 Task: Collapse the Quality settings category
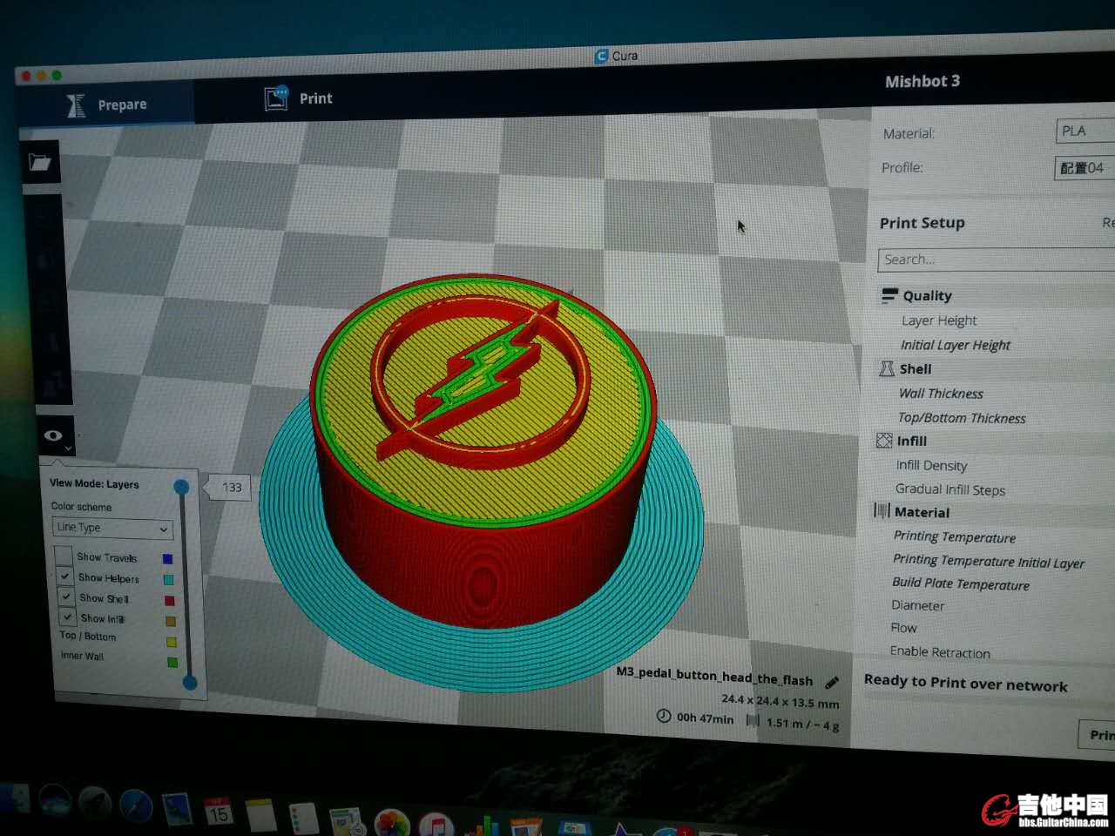pyautogui.click(x=927, y=296)
